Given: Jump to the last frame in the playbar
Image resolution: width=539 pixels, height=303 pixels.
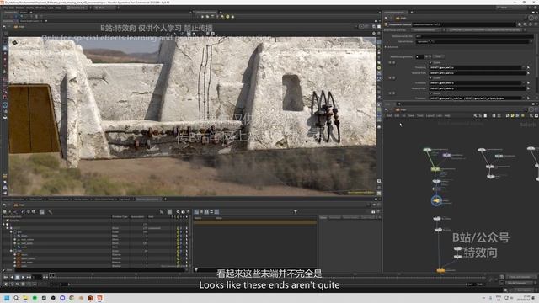Looking at the screenshot, I should [x=29, y=277].
